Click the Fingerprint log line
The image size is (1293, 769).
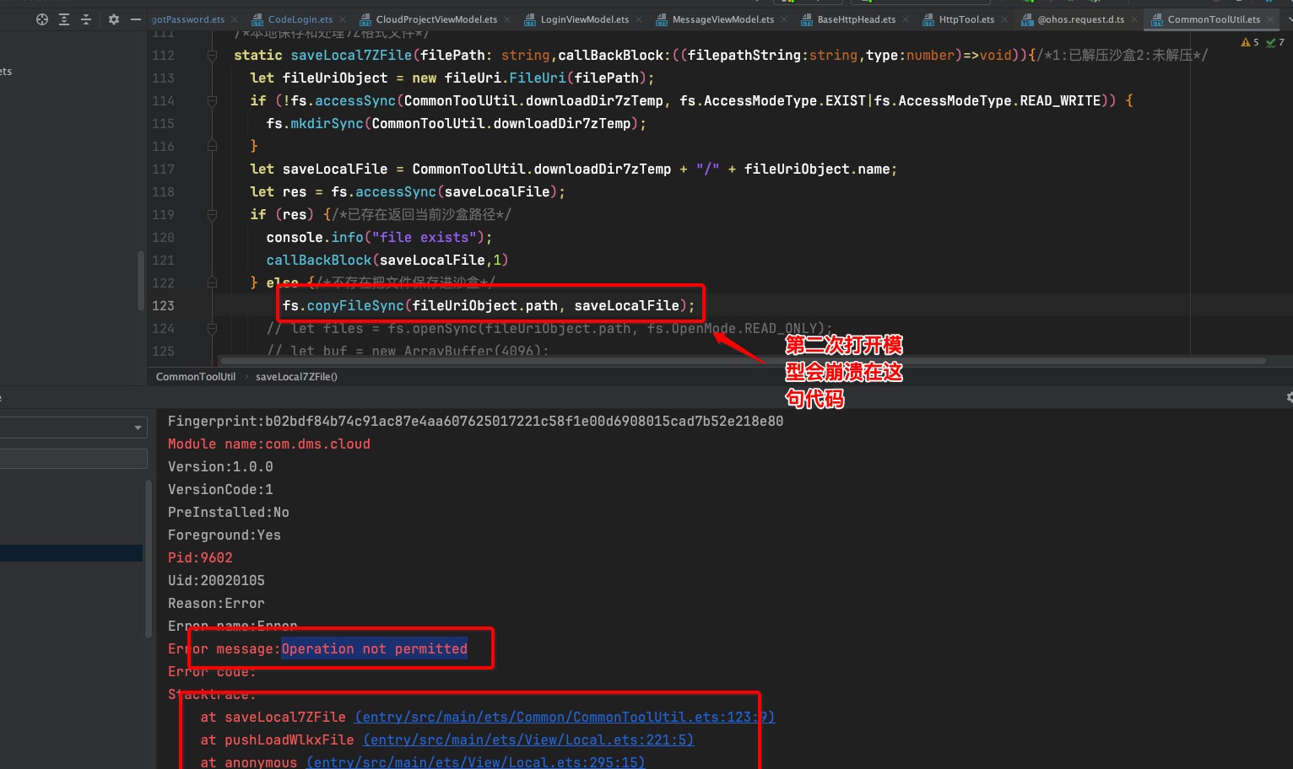475,421
